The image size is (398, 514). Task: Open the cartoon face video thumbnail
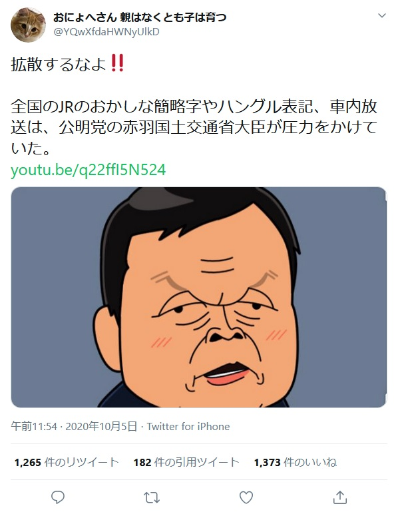click(x=199, y=297)
